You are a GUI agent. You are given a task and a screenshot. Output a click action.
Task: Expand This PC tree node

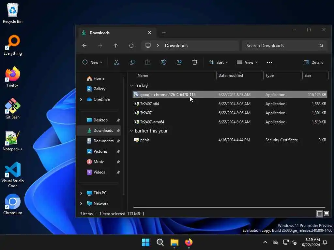tap(81, 193)
